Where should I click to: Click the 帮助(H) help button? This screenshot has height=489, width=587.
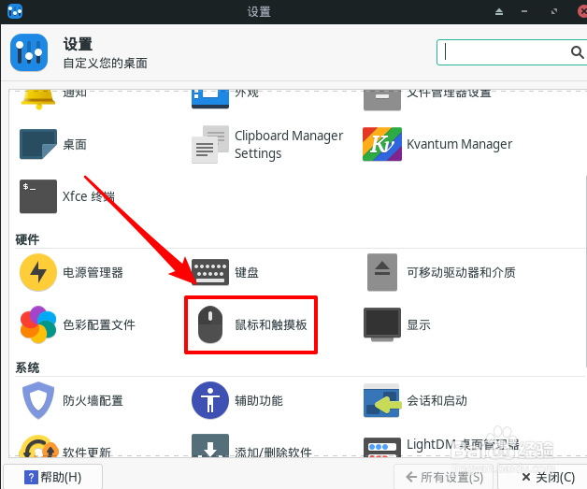point(52,477)
